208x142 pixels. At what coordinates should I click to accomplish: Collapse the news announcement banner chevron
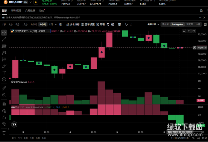200,18
